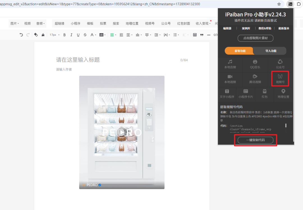Select the format painter brush icon
The image size is (303, 210).
(x=43, y=35)
